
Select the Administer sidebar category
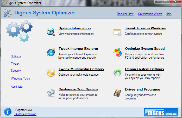[17, 87]
